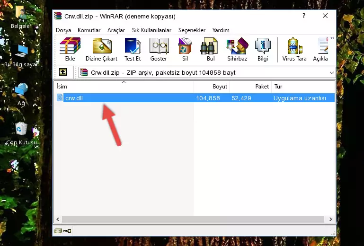
Task: Click the WinRAR title bar icon
Action: click(x=58, y=16)
